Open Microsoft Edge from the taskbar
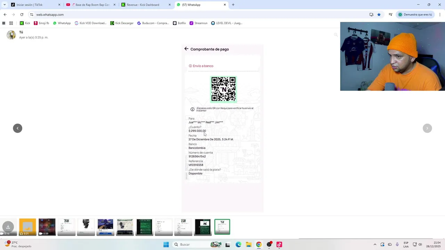The width and height of the screenshot is (445, 250). pyautogui.click(x=238, y=244)
